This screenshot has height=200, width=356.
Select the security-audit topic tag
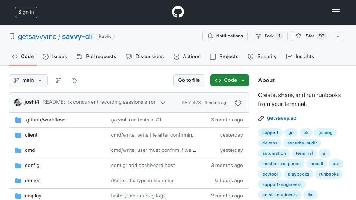[302, 143]
